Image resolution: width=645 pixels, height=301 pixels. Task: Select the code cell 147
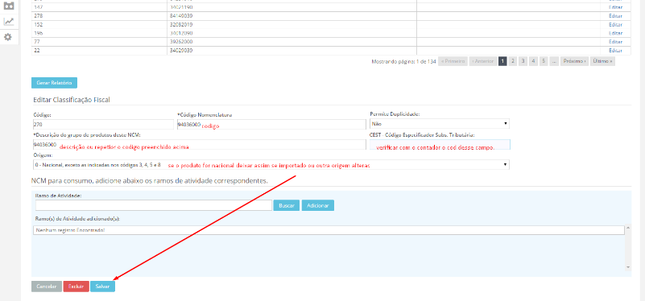(x=100, y=7)
